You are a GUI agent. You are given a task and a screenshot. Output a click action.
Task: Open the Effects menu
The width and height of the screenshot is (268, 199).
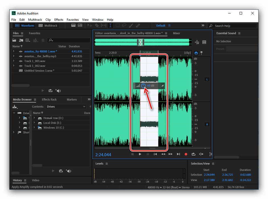(59, 20)
